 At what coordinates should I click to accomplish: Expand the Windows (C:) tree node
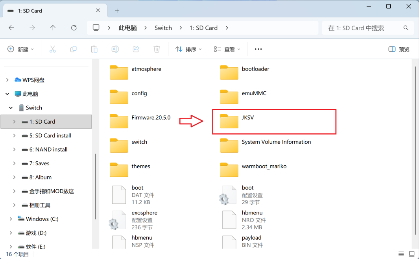11,219
